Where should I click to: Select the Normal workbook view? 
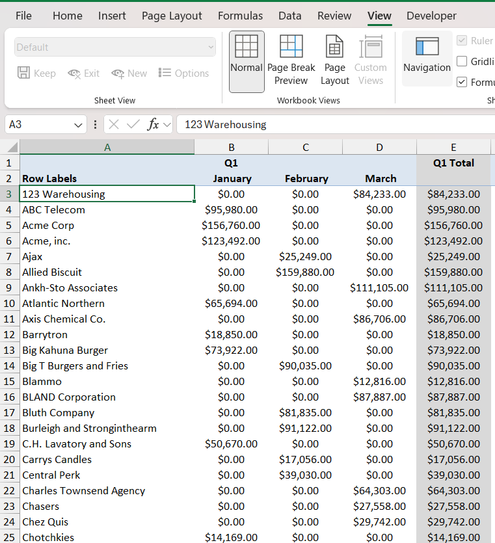point(247,62)
